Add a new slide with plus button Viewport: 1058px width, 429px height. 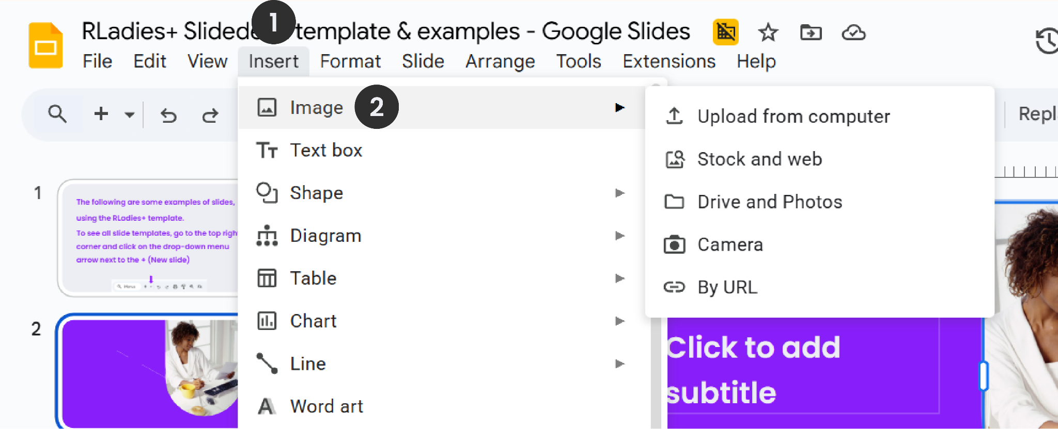point(101,113)
